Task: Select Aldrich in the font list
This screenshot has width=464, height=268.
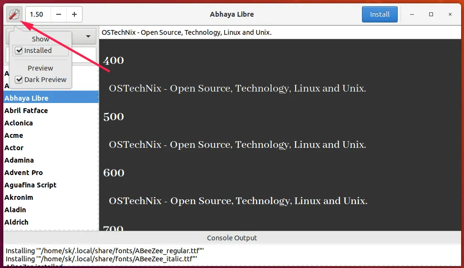Action: pyautogui.click(x=16, y=222)
